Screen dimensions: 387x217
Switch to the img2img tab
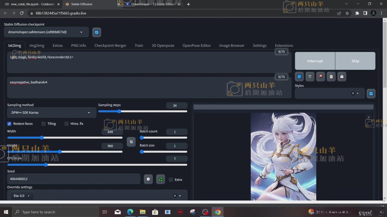(37, 46)
